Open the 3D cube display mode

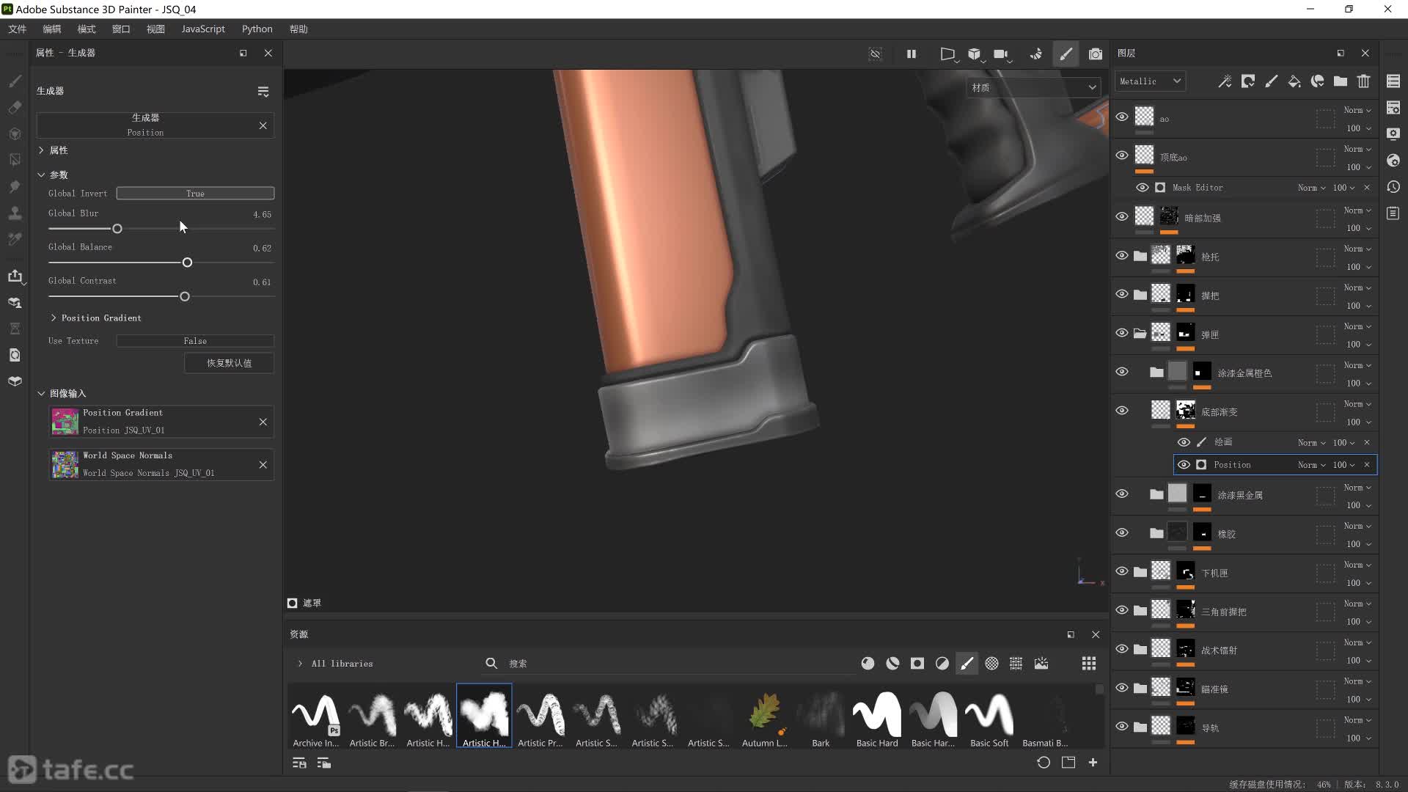click(974, 54)
